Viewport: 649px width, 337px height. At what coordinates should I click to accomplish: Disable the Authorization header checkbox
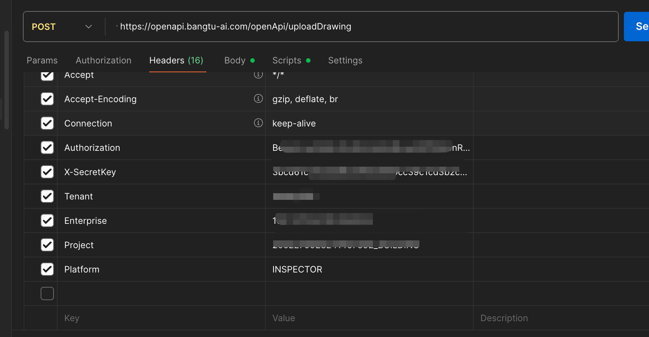pyautogui.click(x=47, y=147)
